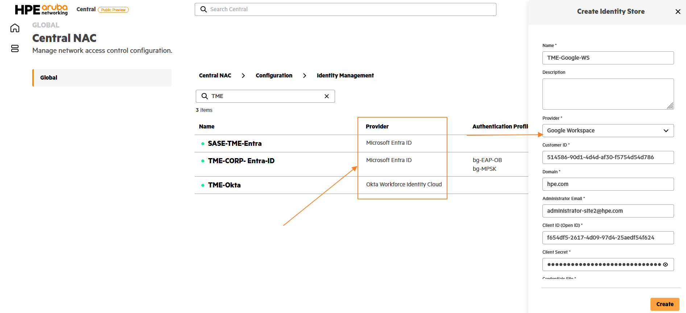Click the GLOBAL scope label

[x=46, y=25]
